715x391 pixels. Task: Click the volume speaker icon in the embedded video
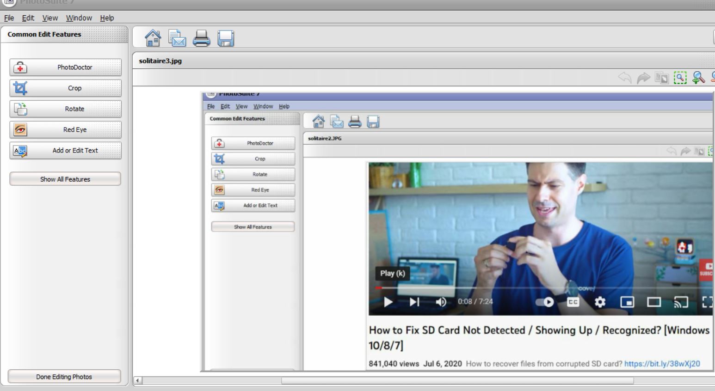coord(441,302)
